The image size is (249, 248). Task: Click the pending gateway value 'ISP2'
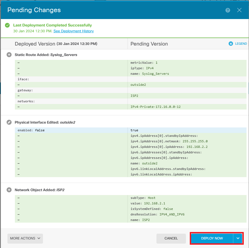tap(134, 96)
